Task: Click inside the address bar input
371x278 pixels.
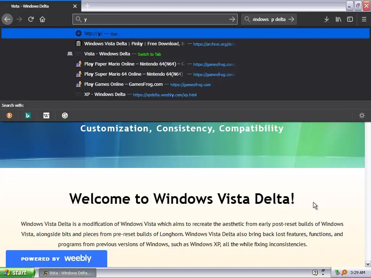Action: click(155, 19)
